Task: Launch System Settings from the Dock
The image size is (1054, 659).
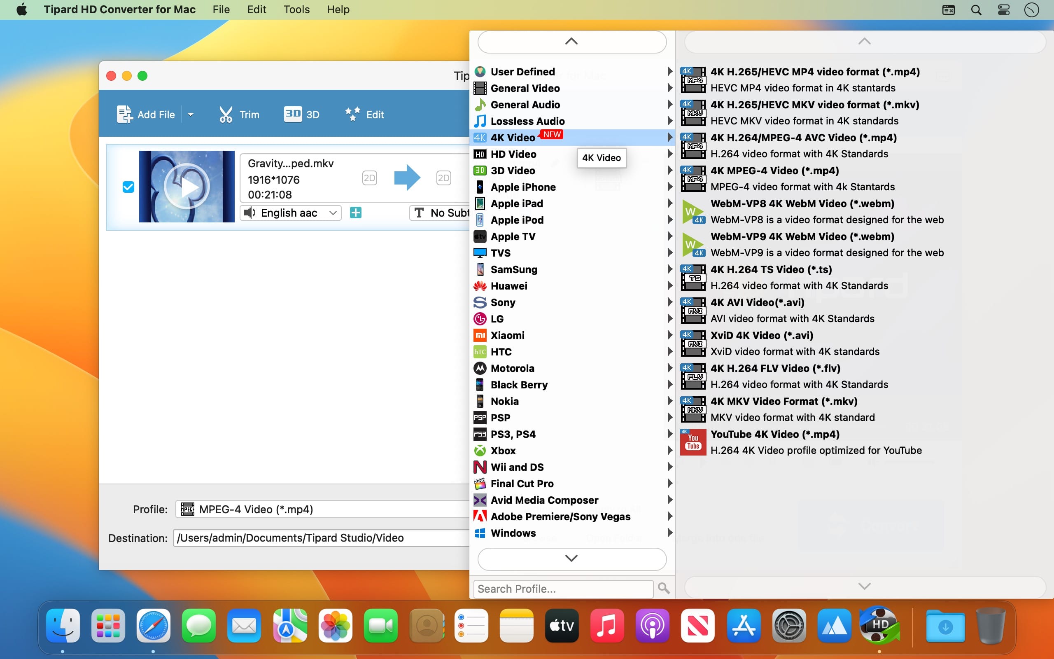Action: point(789,626)
